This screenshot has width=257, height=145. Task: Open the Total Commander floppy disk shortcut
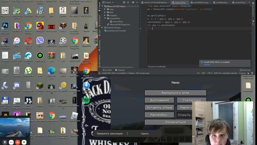tap(5, 100)
